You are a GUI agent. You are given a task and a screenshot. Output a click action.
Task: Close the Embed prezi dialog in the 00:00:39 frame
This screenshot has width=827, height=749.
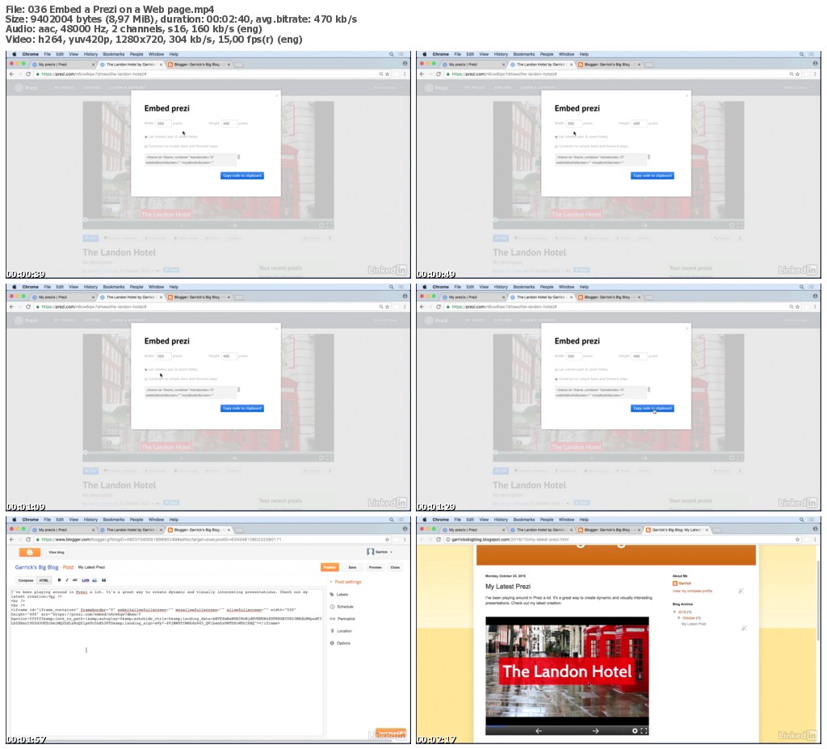pyautogui.click(x=276, y=95)
